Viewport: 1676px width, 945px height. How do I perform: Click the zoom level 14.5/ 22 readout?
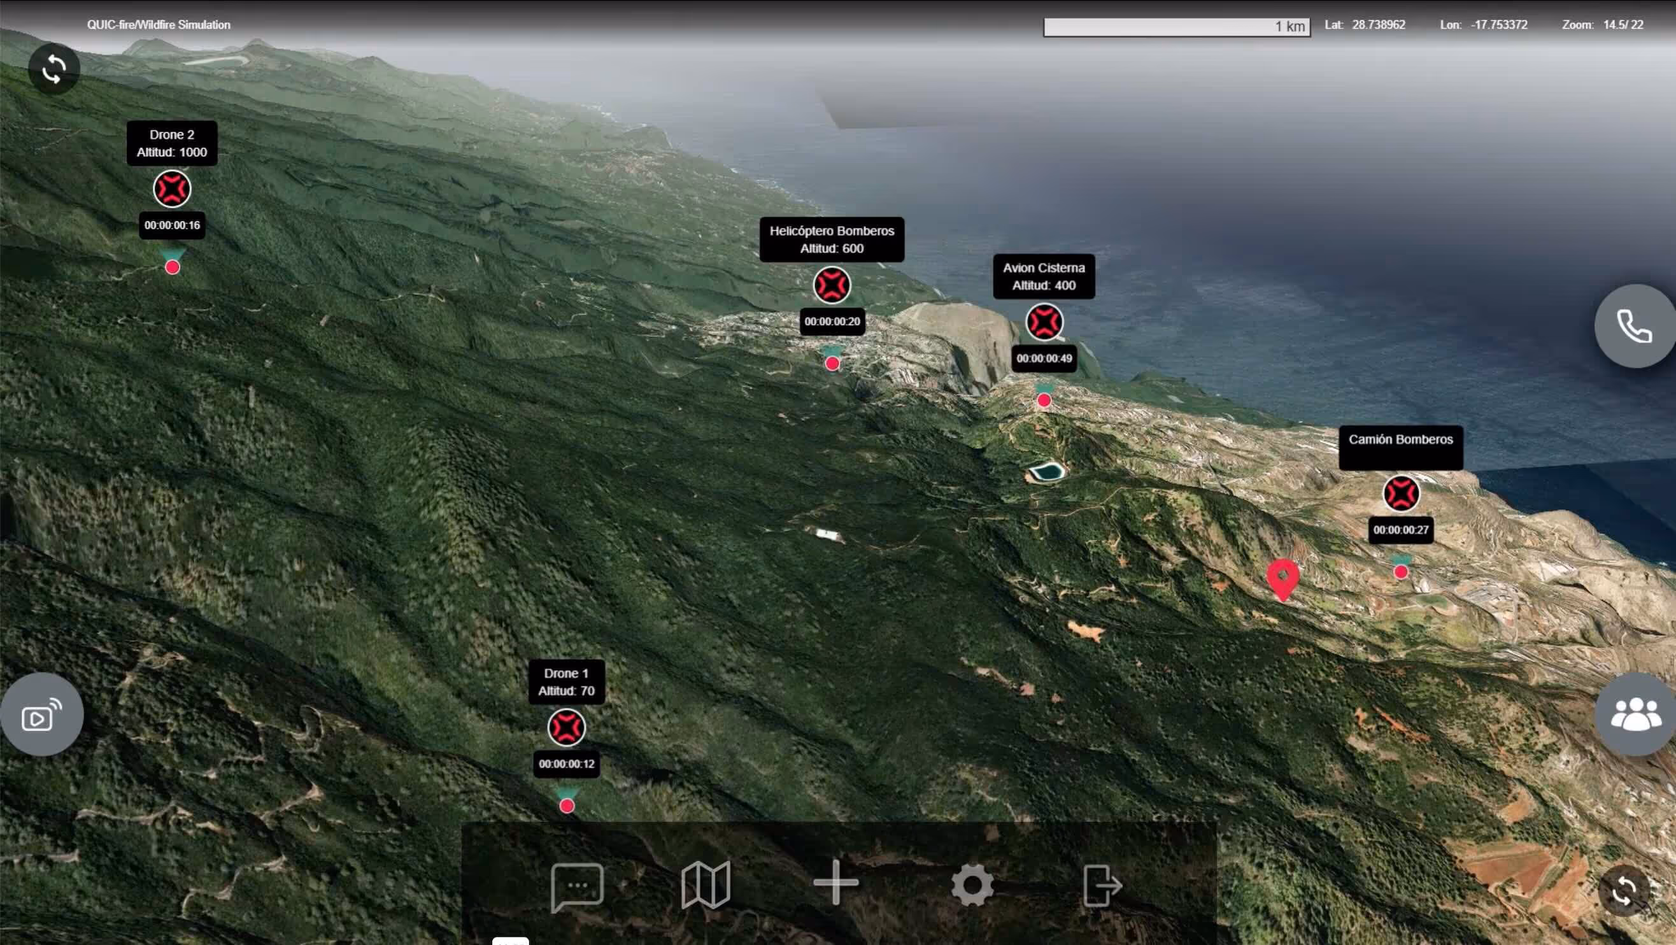[x=1623, y=25]
